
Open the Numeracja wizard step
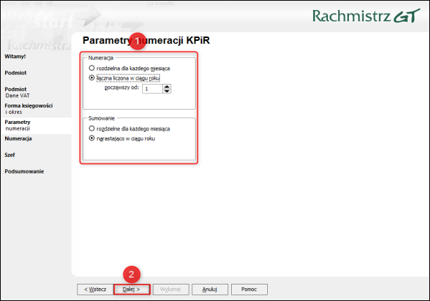(x=18, y=138)
